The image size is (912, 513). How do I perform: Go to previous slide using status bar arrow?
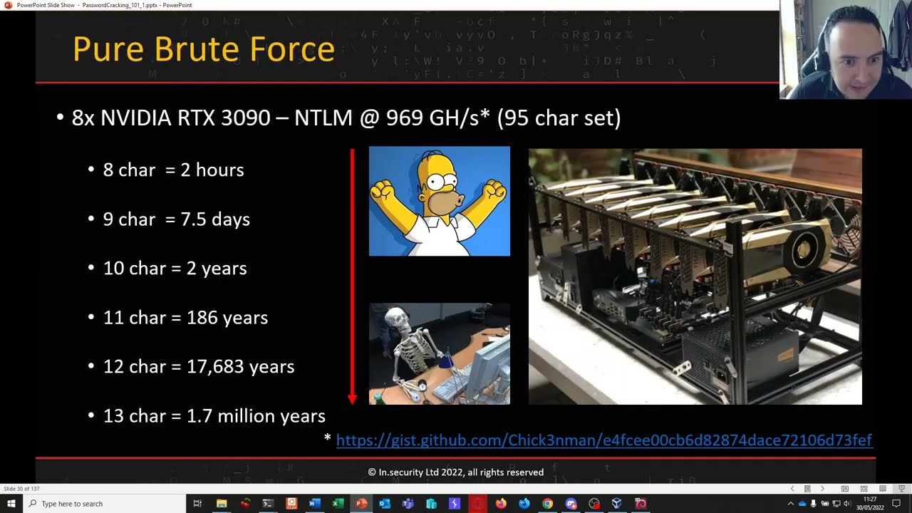[792, 489]
